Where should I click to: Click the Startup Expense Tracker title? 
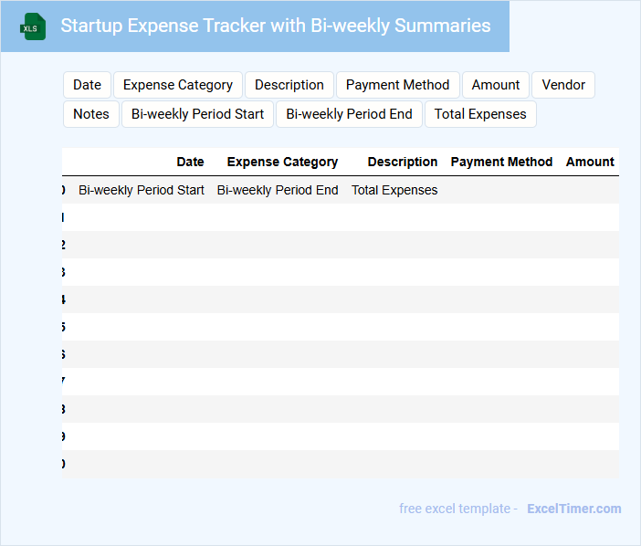pos(275,26)
